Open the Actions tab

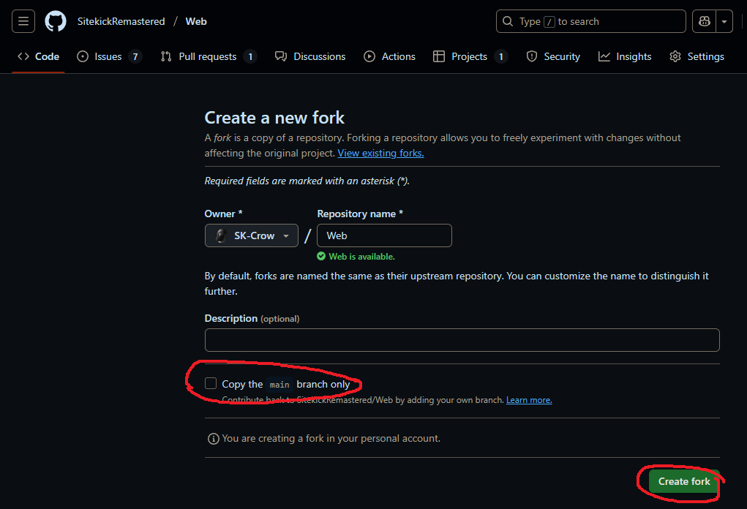click(389, 56)
